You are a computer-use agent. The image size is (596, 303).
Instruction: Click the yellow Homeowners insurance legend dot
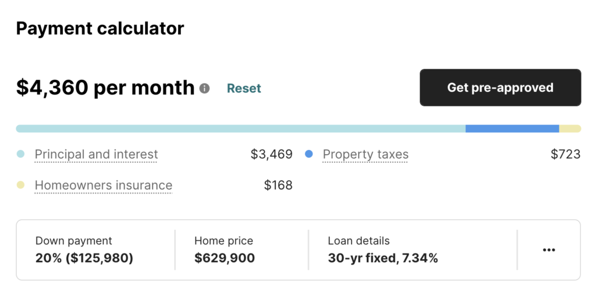20,185
